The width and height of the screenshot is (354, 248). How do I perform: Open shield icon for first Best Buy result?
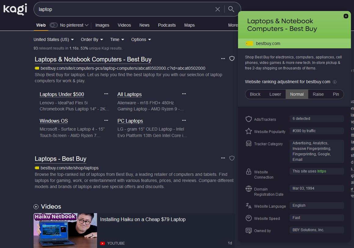[232, 58]
